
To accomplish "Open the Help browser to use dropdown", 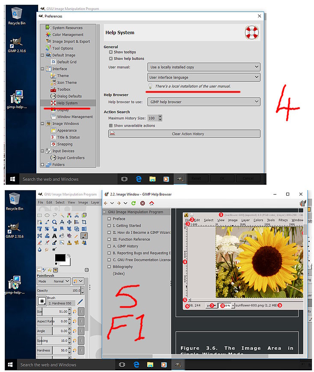I will tap(204, 102).
